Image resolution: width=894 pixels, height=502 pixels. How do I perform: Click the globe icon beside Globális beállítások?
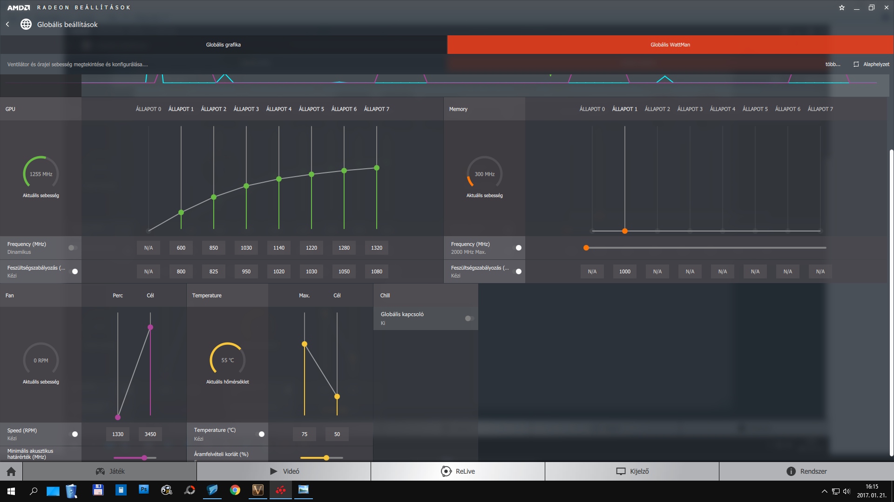(x=26, y=24)
